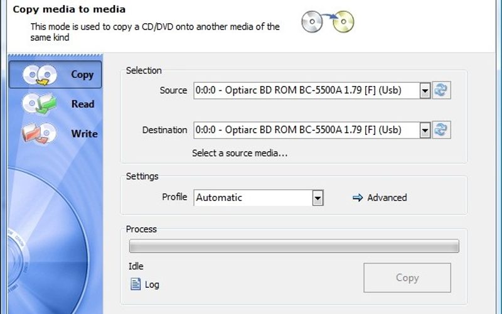
Task: Expand the Source drive dropdown
Action: pos(425,90)
